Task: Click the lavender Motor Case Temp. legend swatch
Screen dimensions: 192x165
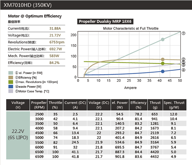Action: (x=10, y=91)
